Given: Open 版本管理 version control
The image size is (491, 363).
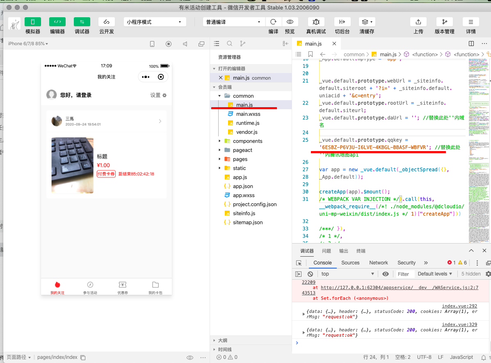Looking at the screenshot, I should [x=445, y=22].
